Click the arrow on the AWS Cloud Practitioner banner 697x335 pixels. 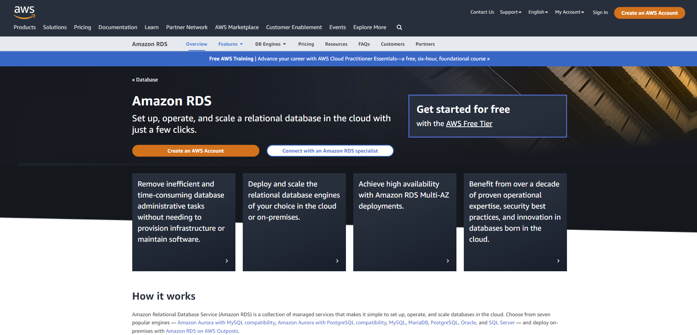(488, 59)
